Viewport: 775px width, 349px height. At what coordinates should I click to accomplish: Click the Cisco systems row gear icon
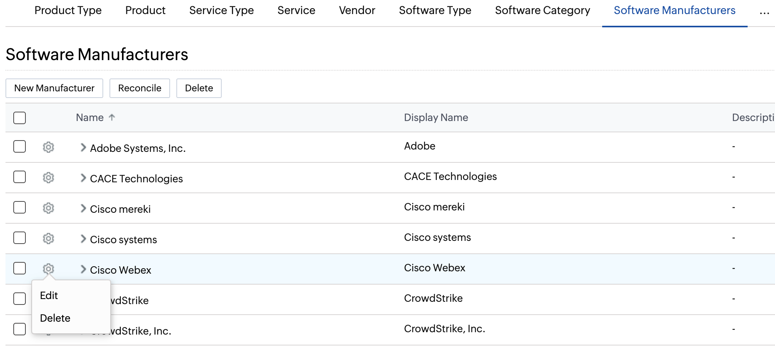pyautogui.click(x=48, y=239)
